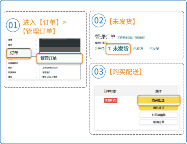Open 管理退货 in the orders submenu
The height and width of the screenshot is (144, 187).
click(x=46, y=73)
